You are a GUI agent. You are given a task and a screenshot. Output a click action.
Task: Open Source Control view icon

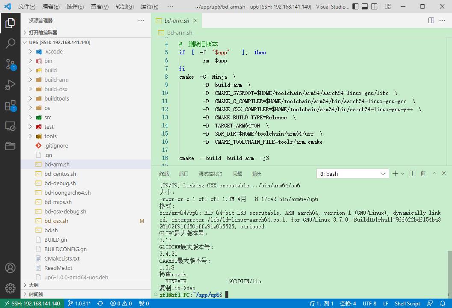[10, 64]
